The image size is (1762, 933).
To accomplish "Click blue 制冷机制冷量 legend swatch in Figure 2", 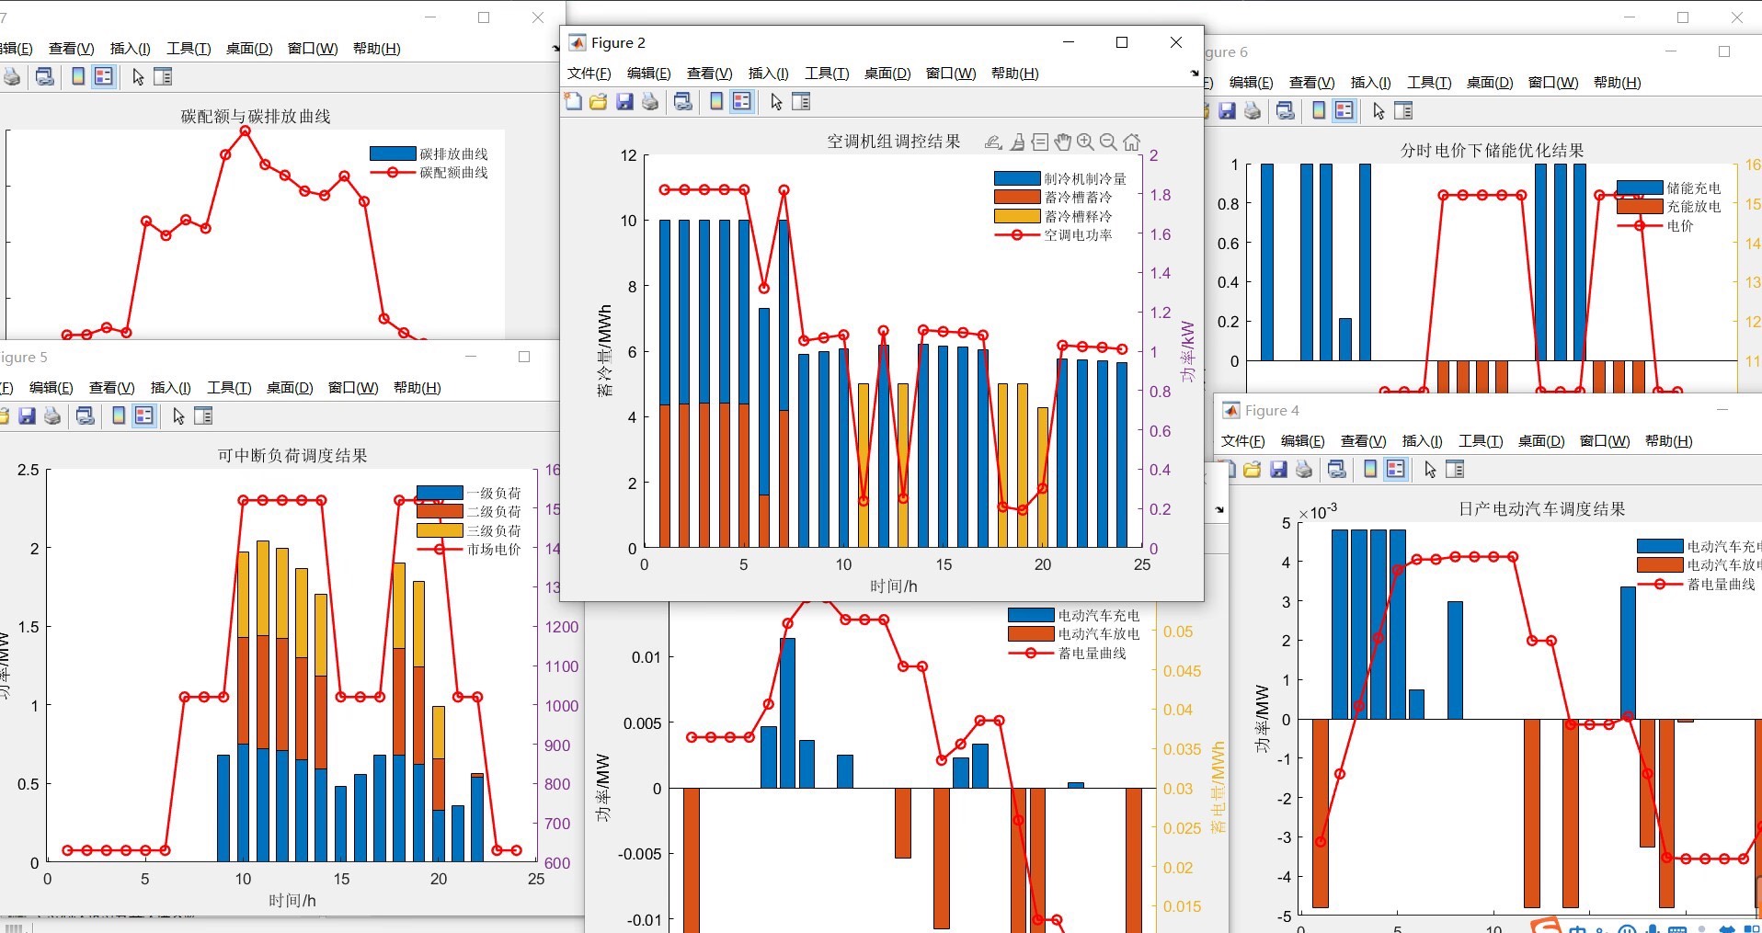I will pyautogui.click(x=1017, y=178).
